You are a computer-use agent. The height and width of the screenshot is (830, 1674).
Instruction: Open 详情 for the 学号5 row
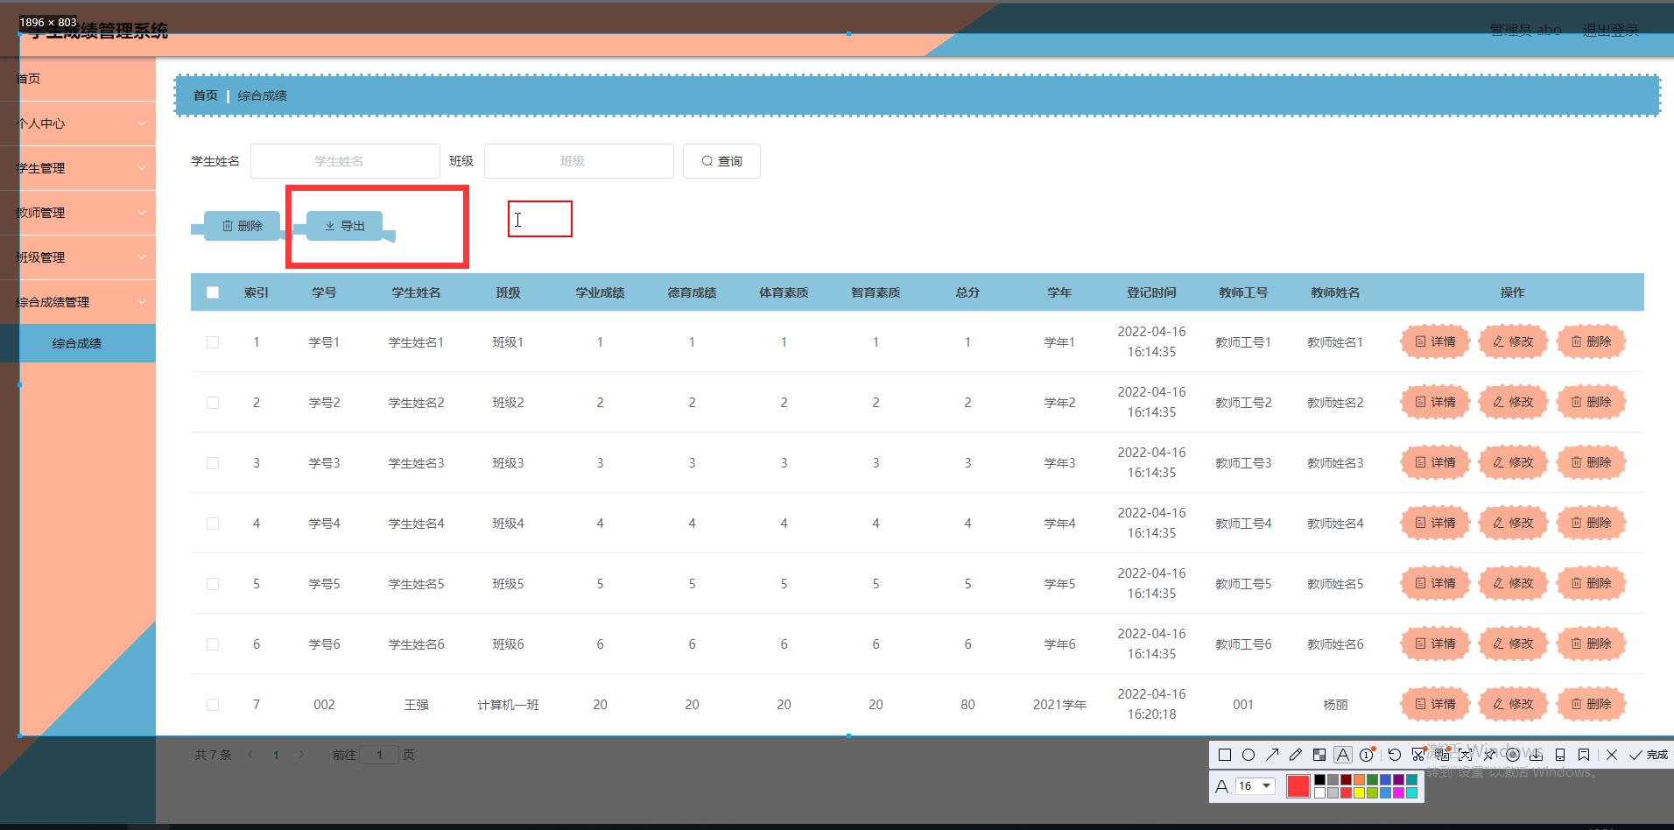tap(1435, 584)
